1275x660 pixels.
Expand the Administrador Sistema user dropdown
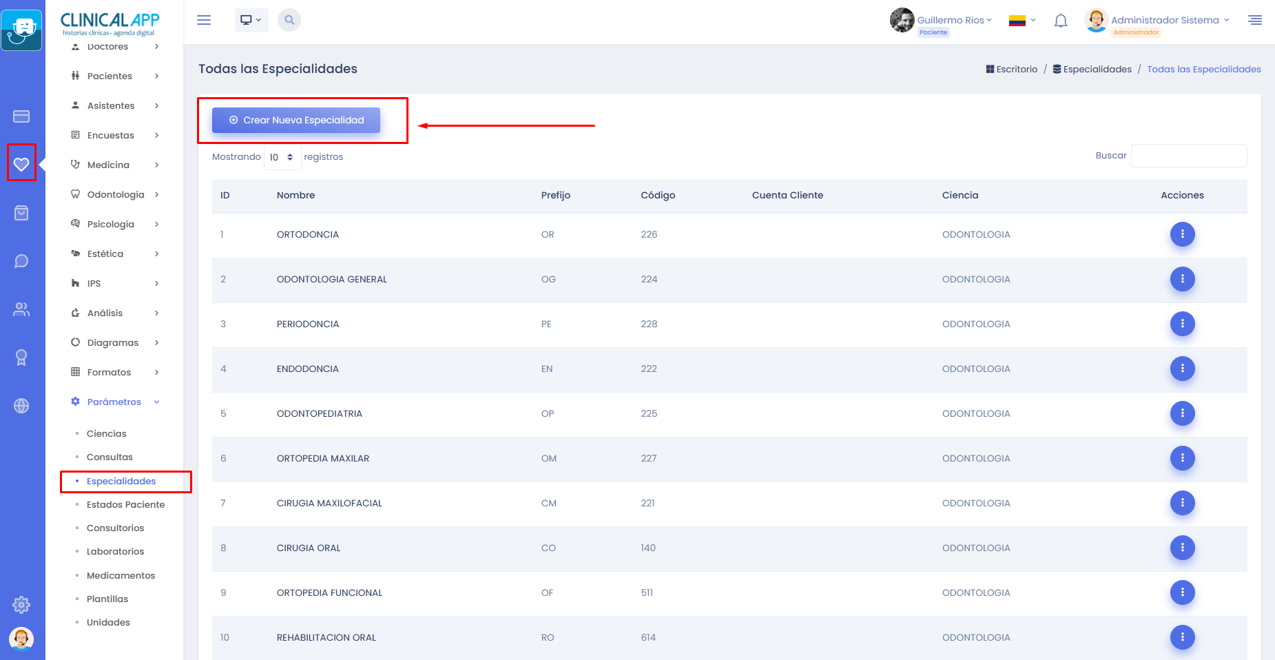(x=1169, y=20)
